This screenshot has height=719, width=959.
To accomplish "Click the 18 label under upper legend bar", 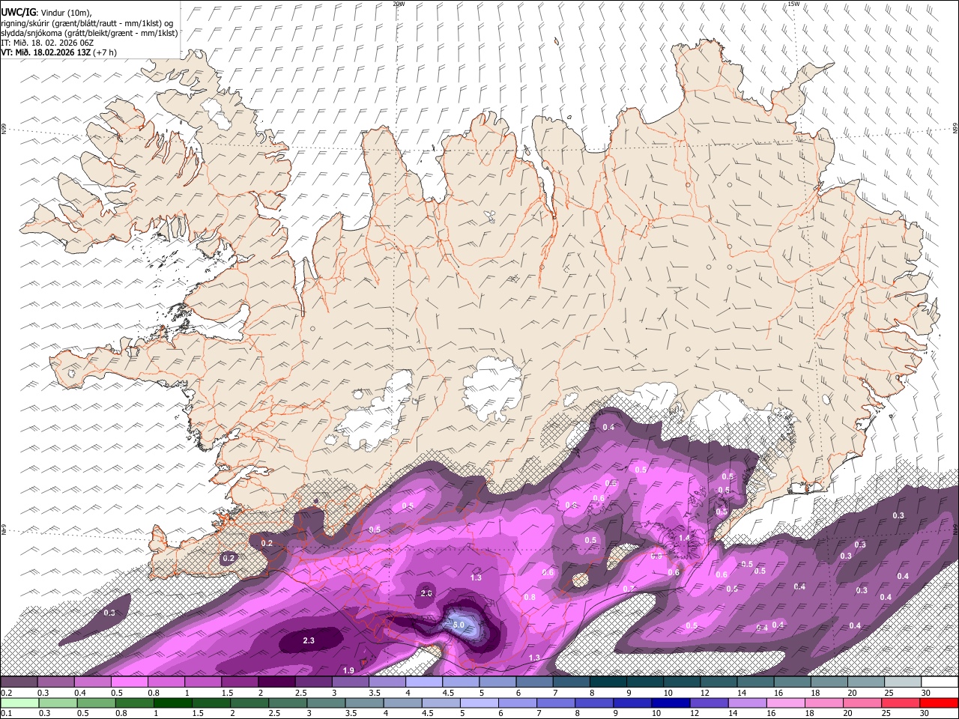I will 814,693.
